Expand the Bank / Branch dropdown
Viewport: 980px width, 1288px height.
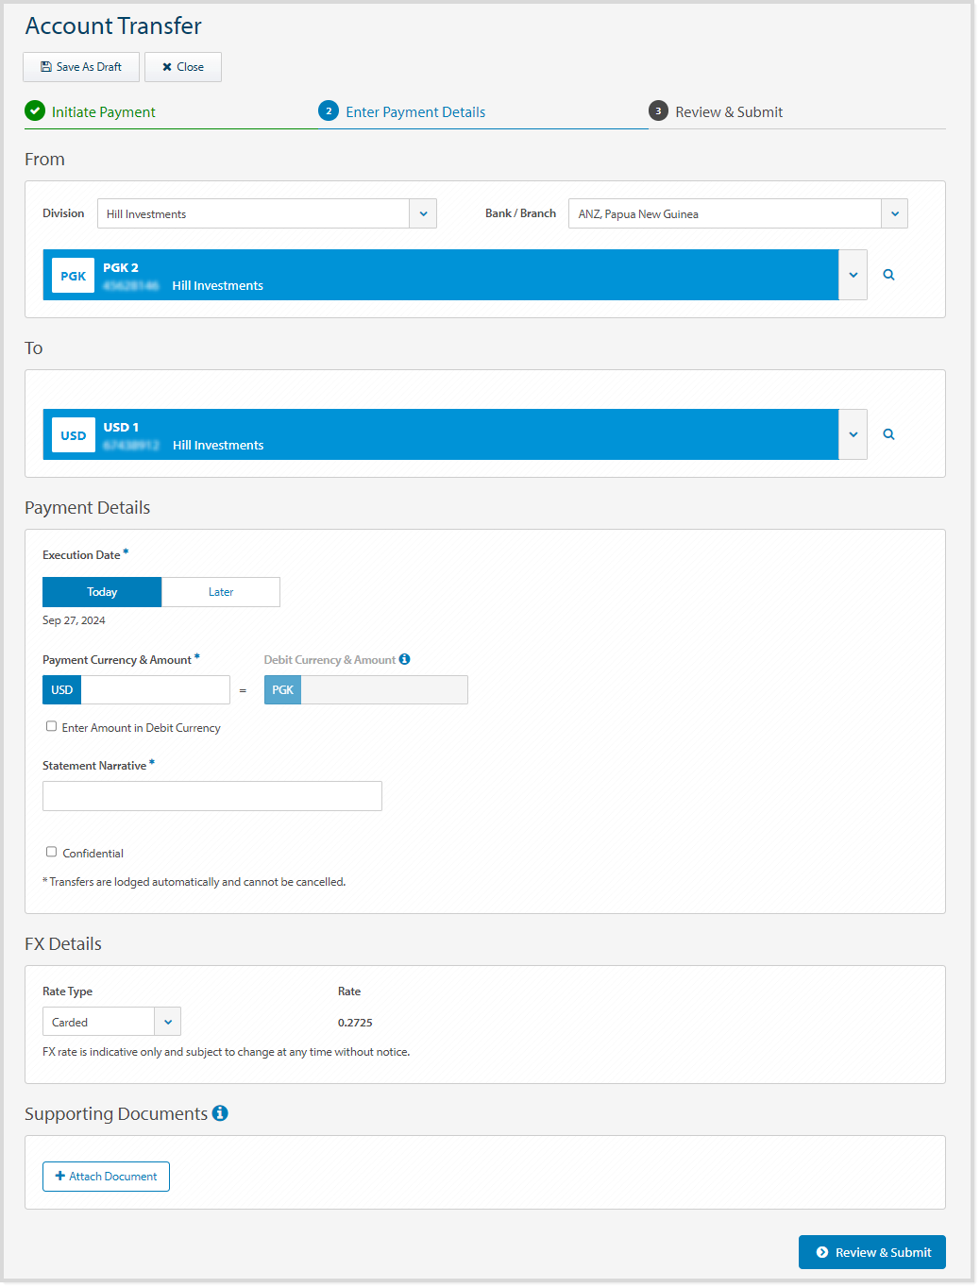coord(894,213)
